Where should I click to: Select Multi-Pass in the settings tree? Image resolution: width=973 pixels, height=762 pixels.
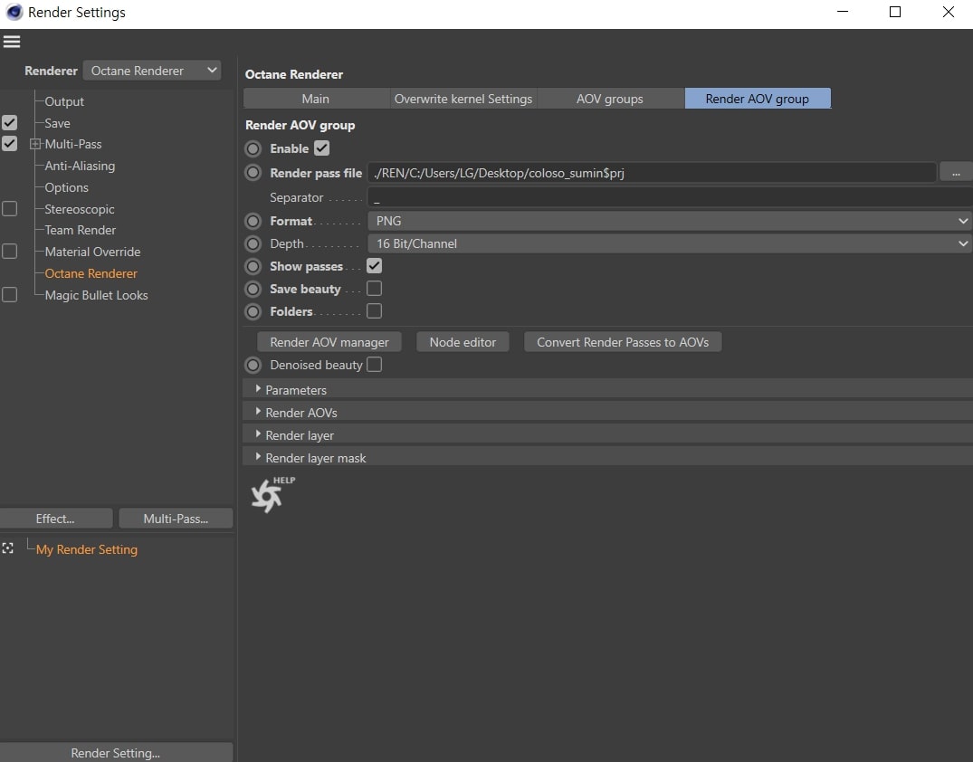(73, 145)
